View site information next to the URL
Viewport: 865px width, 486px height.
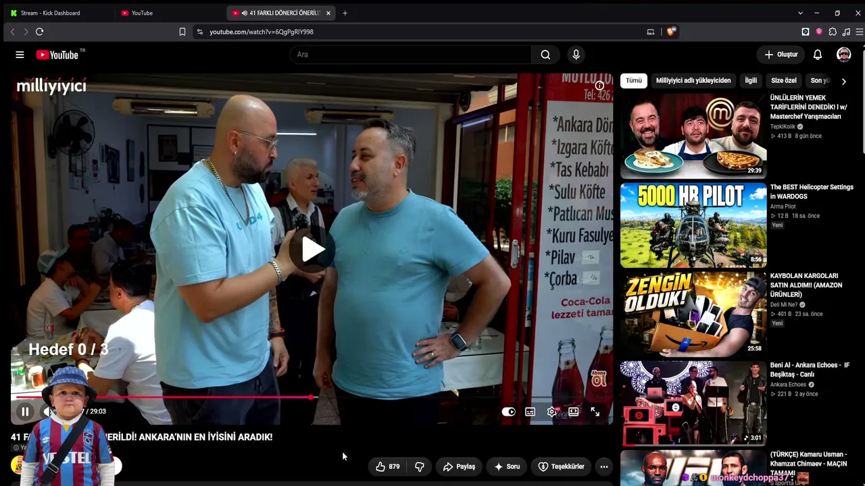coord(199,32)
